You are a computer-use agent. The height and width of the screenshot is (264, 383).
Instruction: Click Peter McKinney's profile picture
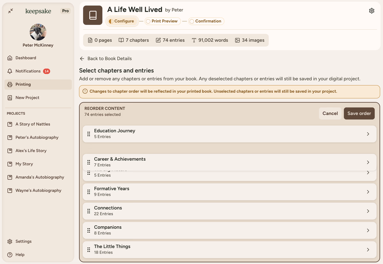point(38,32)
